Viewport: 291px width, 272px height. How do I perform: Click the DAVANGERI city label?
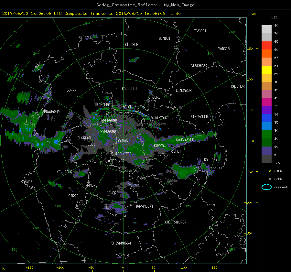pos(145,206)
